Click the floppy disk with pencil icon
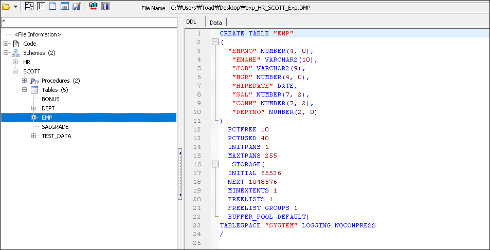This screenshot has width=490, height=250. tap(77, 6)
